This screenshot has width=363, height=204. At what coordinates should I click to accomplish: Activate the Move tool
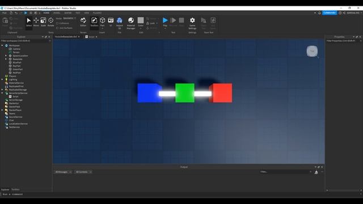[x=36, y=22]
